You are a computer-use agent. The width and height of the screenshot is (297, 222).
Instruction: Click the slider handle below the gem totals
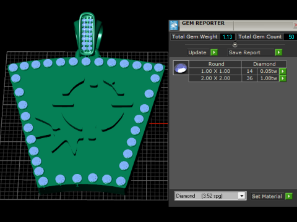pyautogui.click(x=235, y=44)
